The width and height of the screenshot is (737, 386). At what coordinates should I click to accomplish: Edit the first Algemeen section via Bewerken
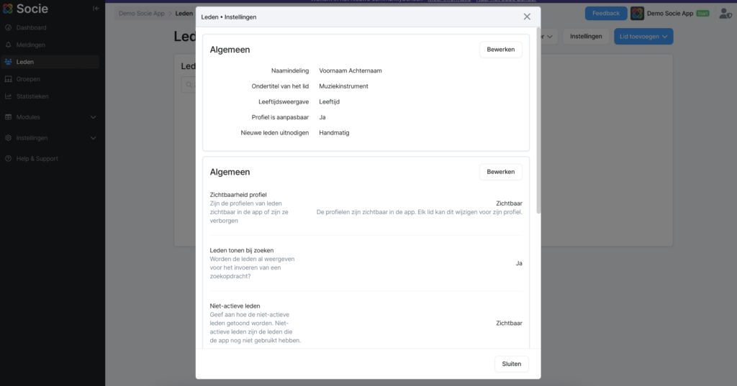[501, 50]
